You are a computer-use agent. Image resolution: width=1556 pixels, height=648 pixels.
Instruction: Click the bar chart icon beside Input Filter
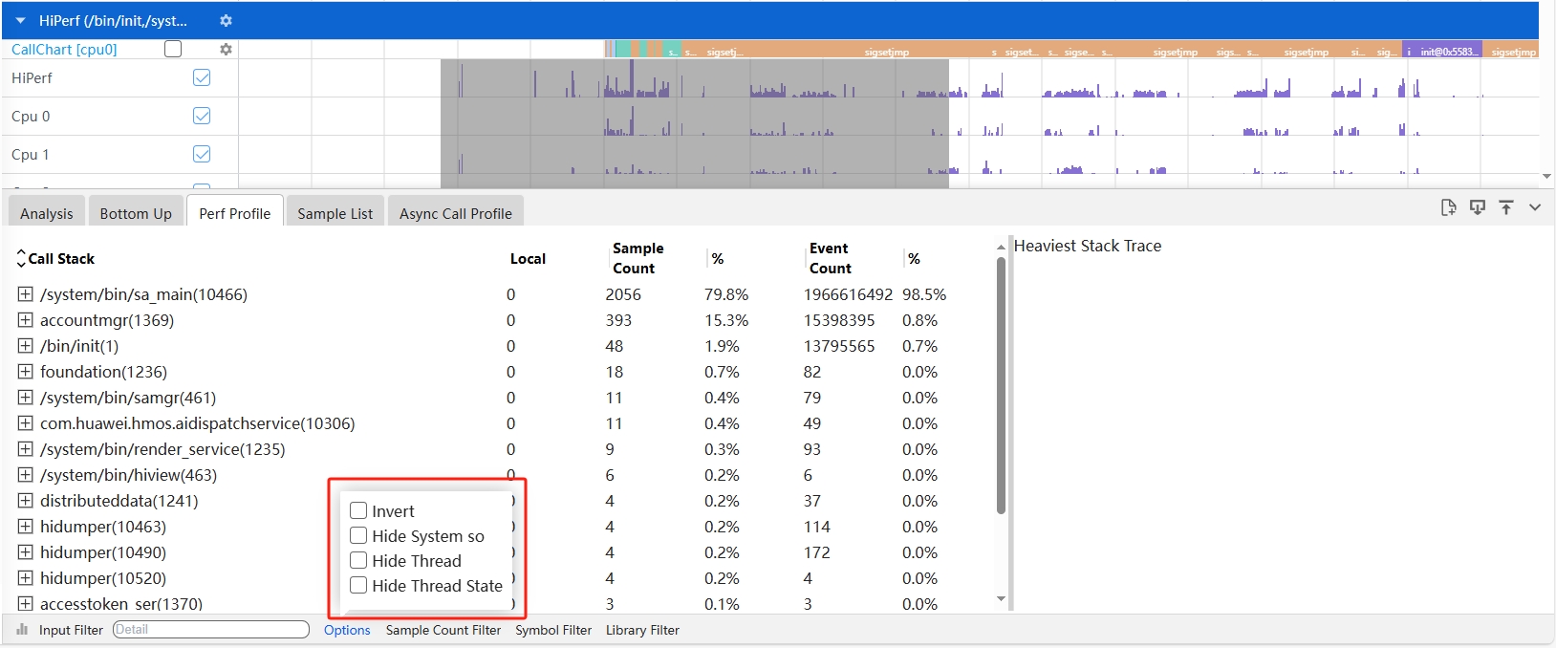click(22, 630)
